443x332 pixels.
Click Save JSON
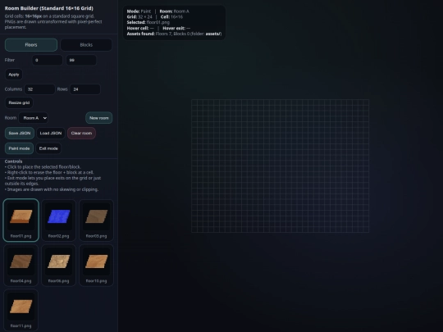pyautogui.click(x=20, y=134)
